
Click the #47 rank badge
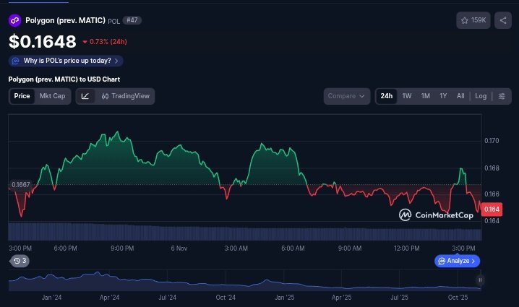pos(132,20)
